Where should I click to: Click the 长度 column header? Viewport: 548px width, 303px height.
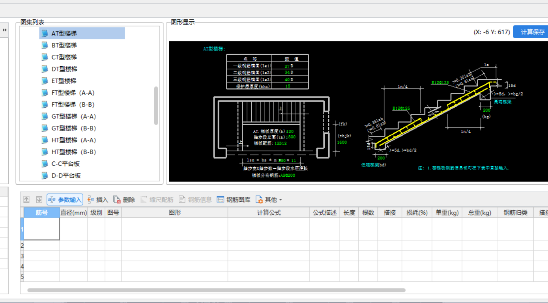coord(349,213)
